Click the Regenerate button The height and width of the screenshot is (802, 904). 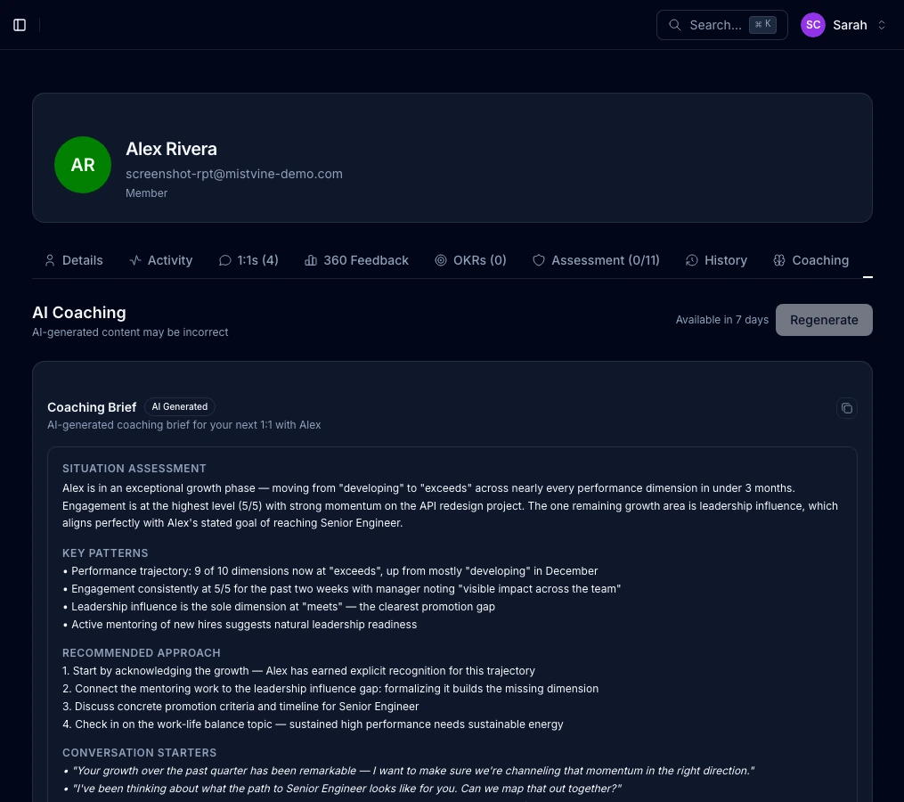(824, 320)
